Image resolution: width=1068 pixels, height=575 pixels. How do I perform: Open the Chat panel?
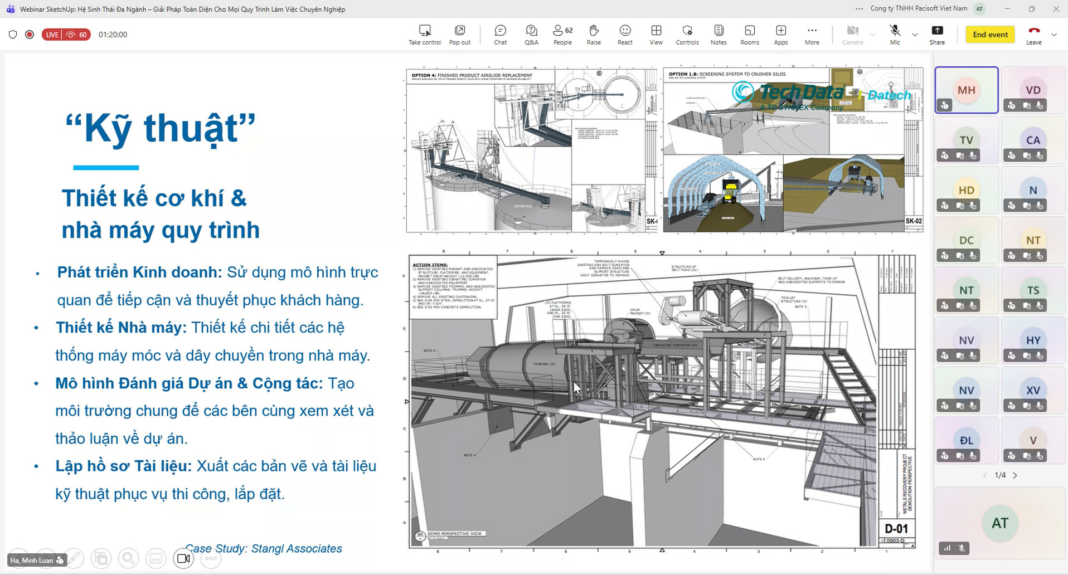point(500,34)
